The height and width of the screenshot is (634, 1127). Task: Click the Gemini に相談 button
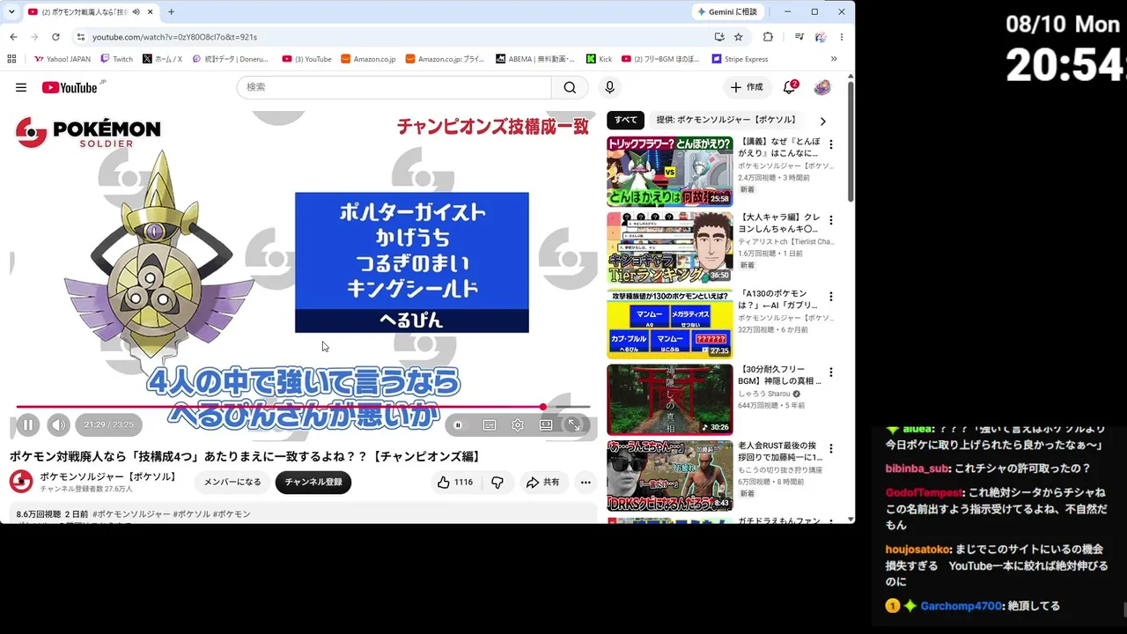[728, 11]
